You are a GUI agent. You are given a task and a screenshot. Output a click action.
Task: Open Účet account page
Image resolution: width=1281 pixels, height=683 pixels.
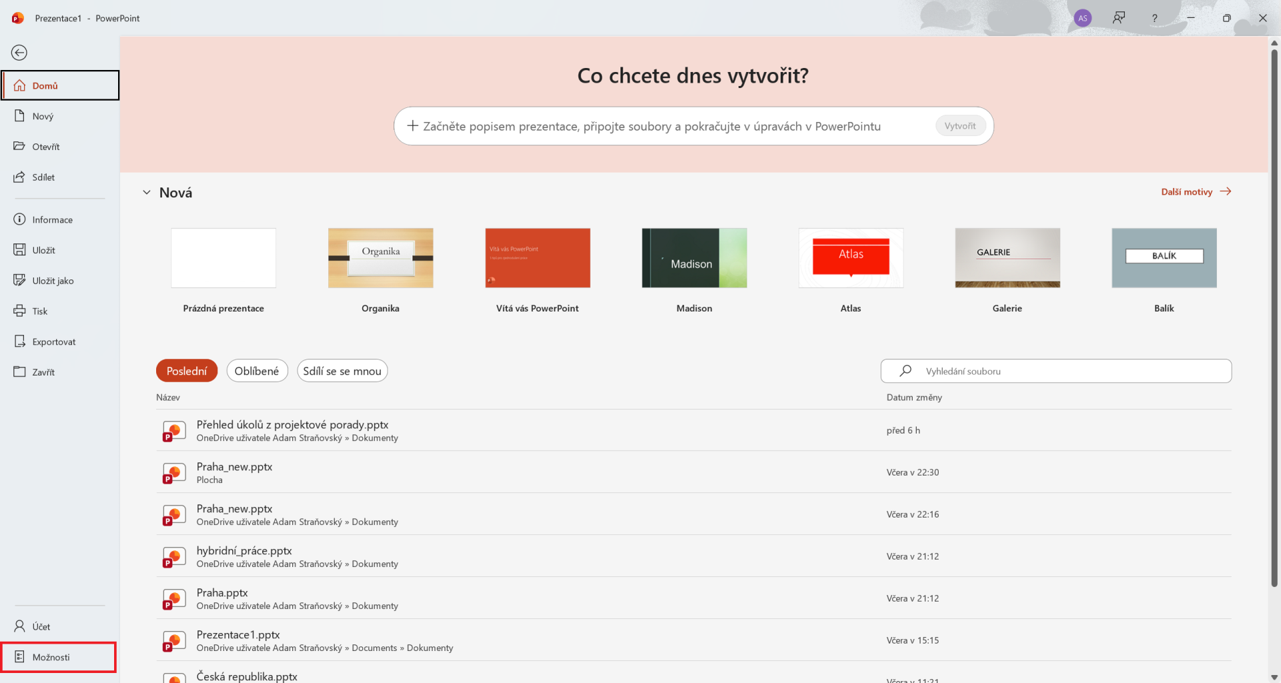coord(60,626)
